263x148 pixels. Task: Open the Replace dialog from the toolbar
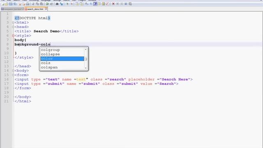pos(61,4)
